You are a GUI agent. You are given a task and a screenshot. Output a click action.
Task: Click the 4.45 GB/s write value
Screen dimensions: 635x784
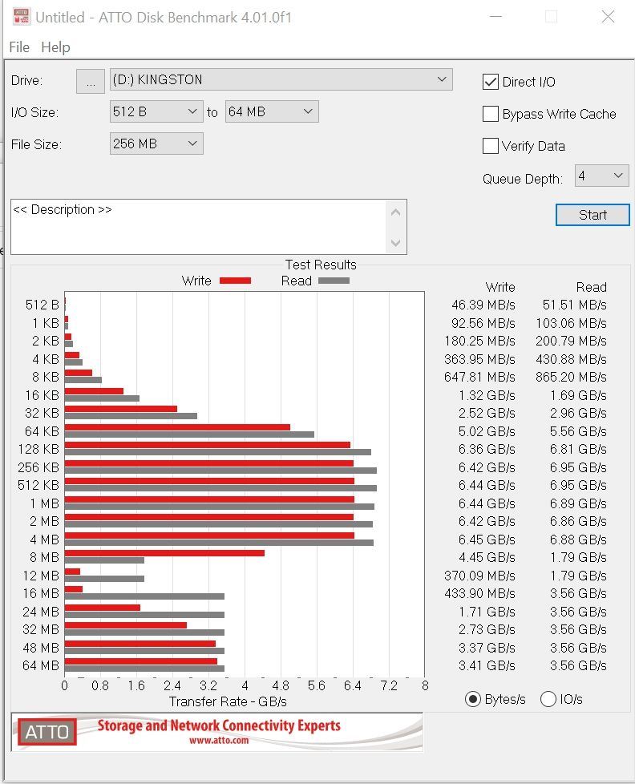pyautogui.click(x=487, y=557)
